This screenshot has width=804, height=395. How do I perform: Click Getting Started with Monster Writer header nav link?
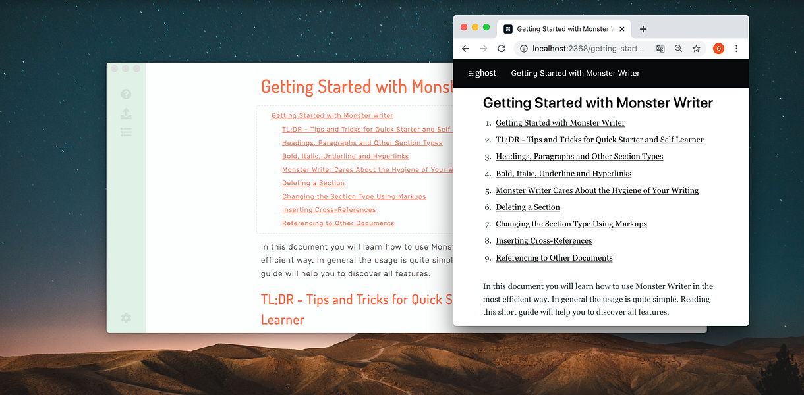(x=575, y=73)
